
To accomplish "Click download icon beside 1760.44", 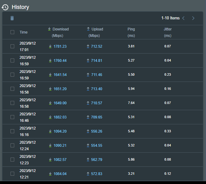I will click(50, 61).
